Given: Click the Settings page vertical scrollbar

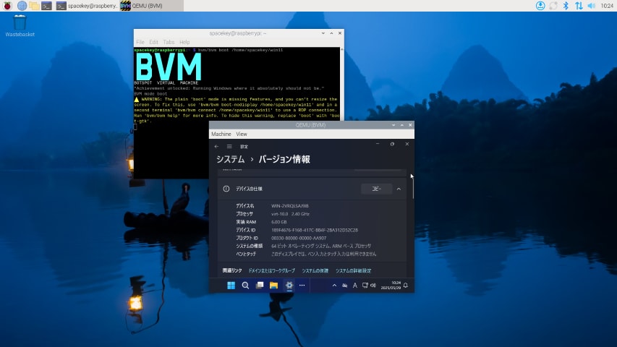Looking at the screenshot, I should point(413,187).
